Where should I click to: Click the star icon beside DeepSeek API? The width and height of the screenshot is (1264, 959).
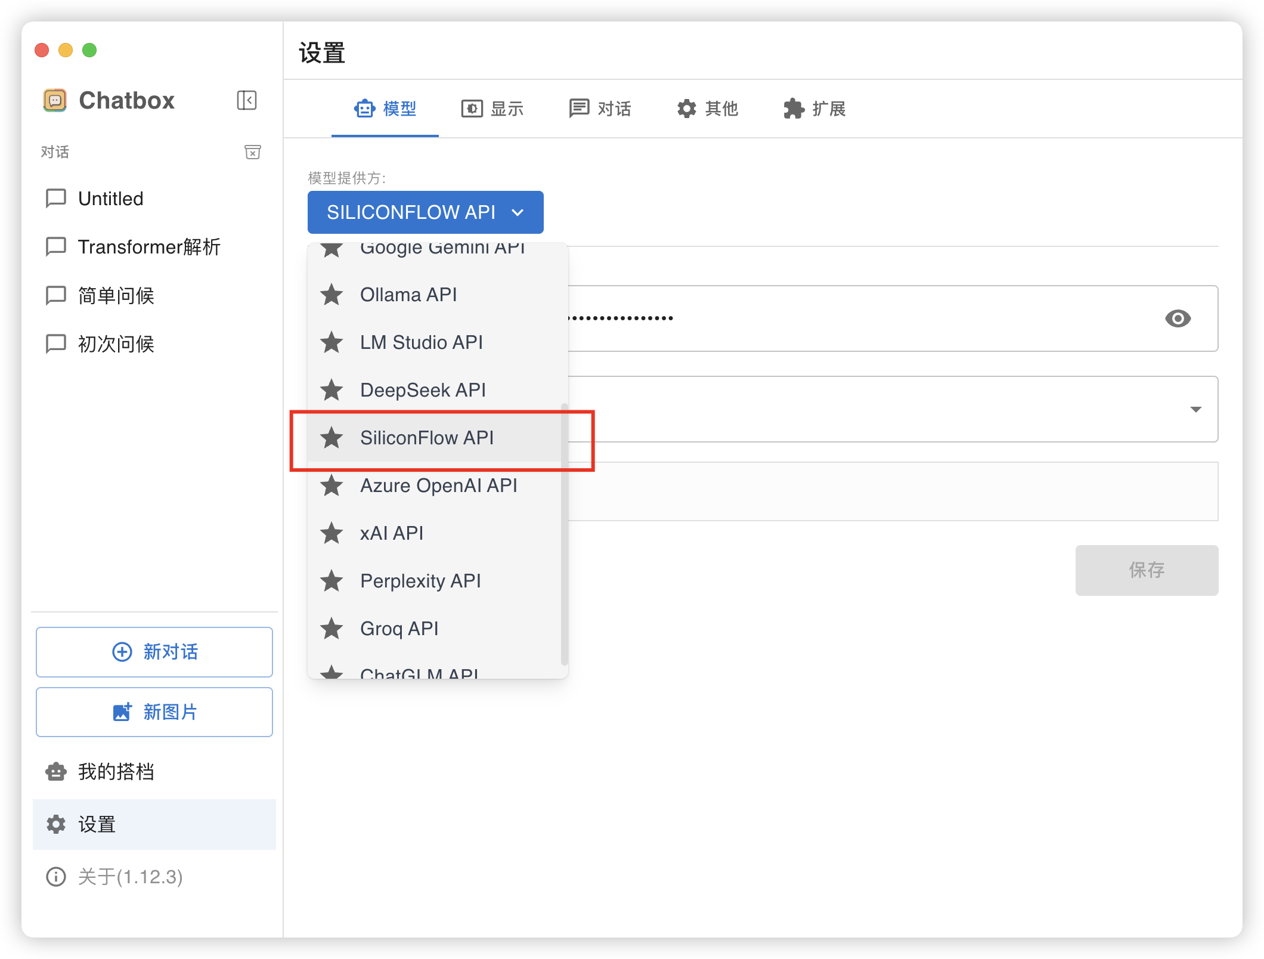[332, 390]
